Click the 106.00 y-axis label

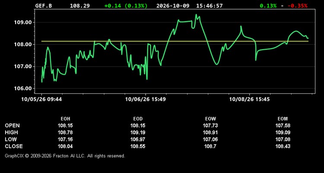pos(22,89)
